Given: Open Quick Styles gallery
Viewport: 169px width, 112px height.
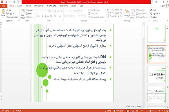Looking at the screenshot, I should pos(133,14).
